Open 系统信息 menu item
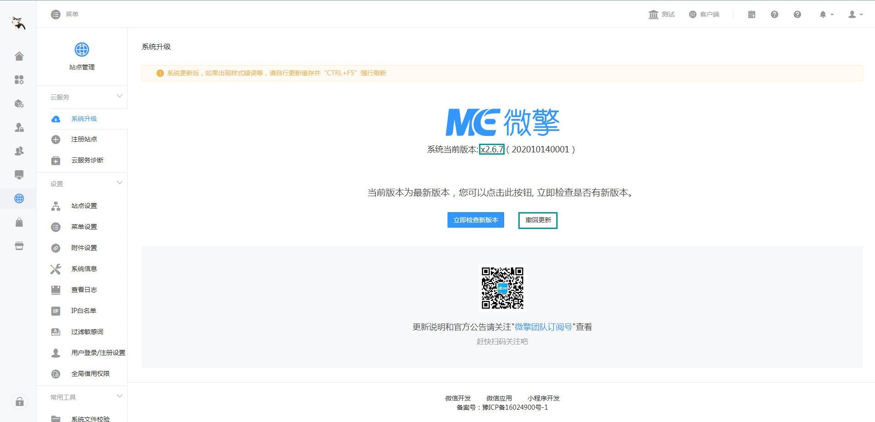Viewport: 875px width, 422px height. 84,269
